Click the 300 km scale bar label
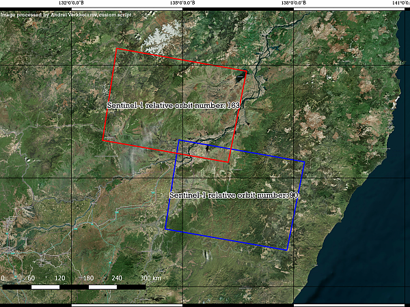The image size is (410, 307). 151,278
